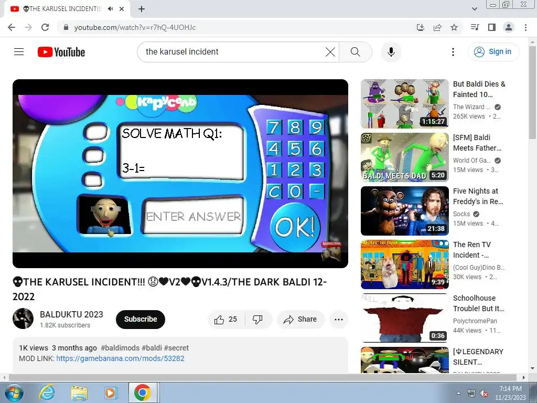Go to YouTube home via logo

(x=61, y=52)
